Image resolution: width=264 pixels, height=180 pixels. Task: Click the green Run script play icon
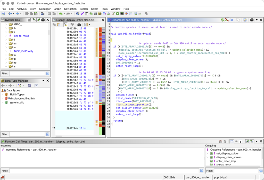118,14
